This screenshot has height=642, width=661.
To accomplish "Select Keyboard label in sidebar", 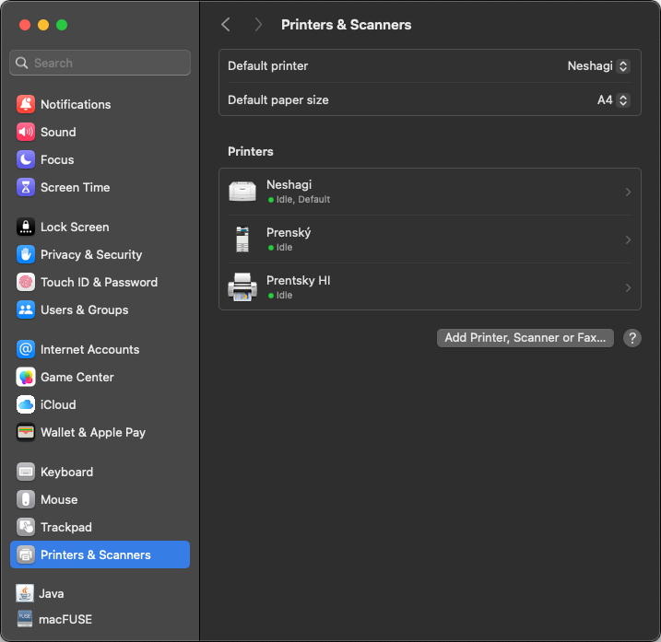I will [x=66, y=472].
